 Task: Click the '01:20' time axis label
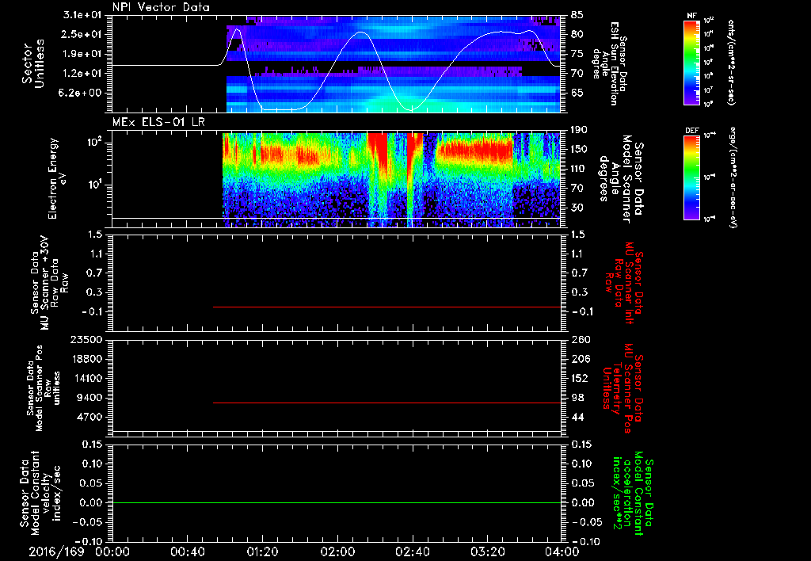(262, 551)
